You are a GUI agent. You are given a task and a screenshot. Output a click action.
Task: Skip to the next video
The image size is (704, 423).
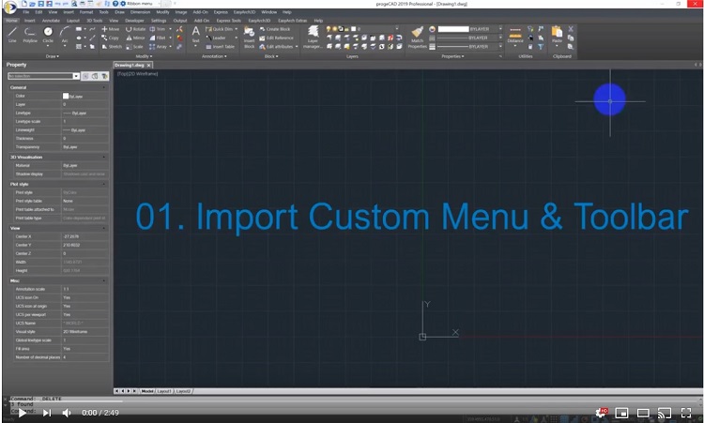click(47, 413)
